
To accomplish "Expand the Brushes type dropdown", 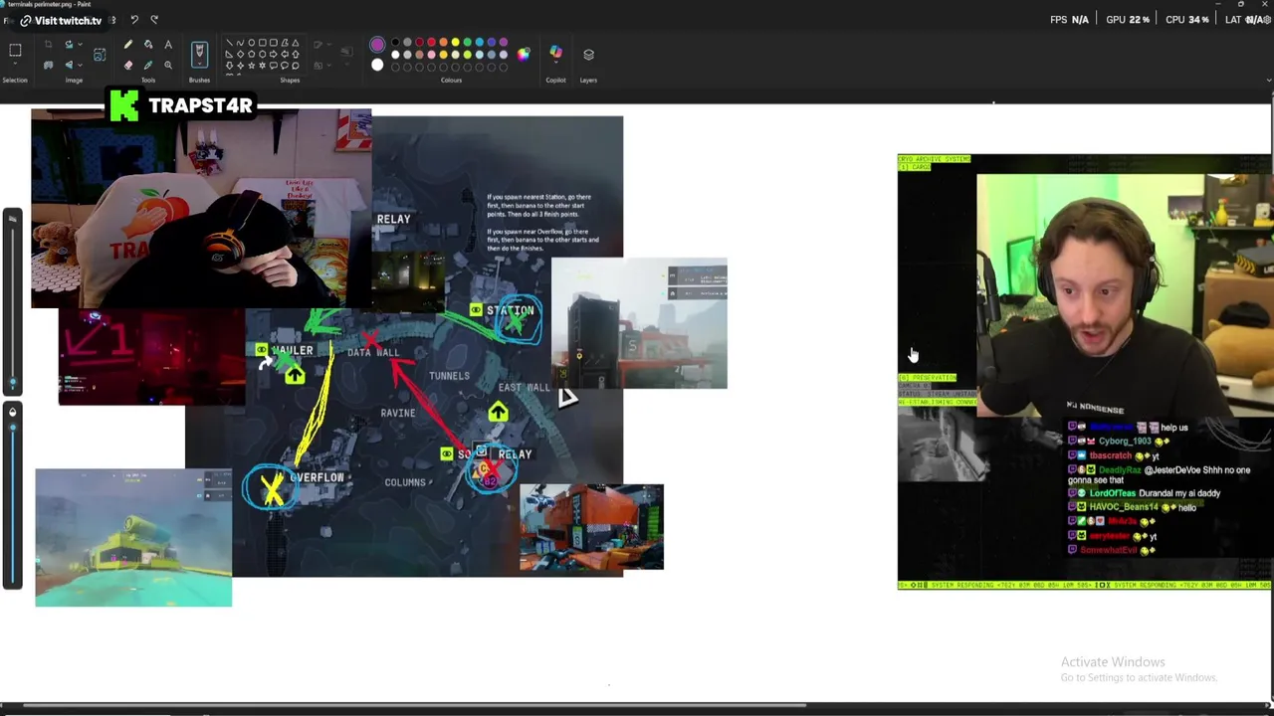I will click(199, 64).
